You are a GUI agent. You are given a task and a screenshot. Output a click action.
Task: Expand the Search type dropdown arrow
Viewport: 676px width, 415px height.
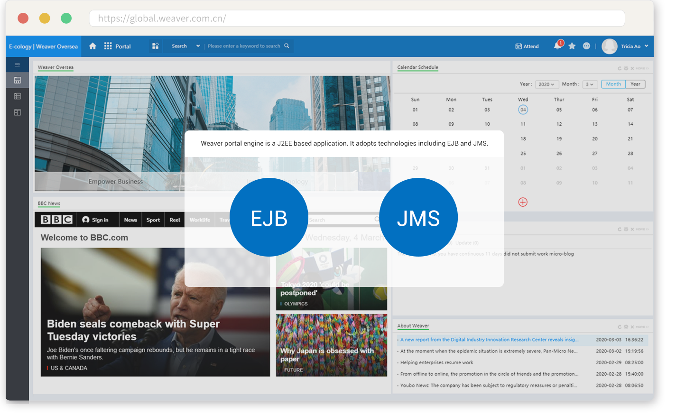(x=198, y=46)
